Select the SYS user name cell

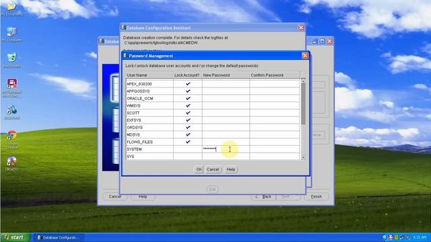coord(150,157)
